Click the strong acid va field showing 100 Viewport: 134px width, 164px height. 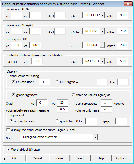pyautogui.click(x=16, y=45)
